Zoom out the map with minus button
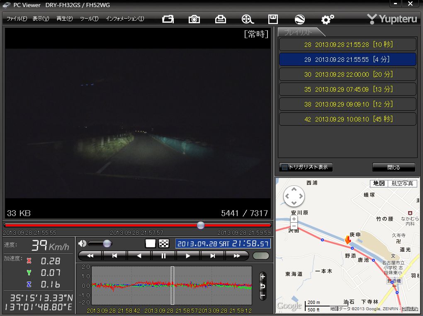 pos(294,226)
